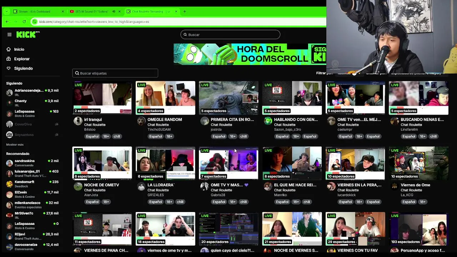The height and width of the screenshot is (257, 457).
Task: Open offline CoverDiva channel
Action: click(x=32, y=124)
